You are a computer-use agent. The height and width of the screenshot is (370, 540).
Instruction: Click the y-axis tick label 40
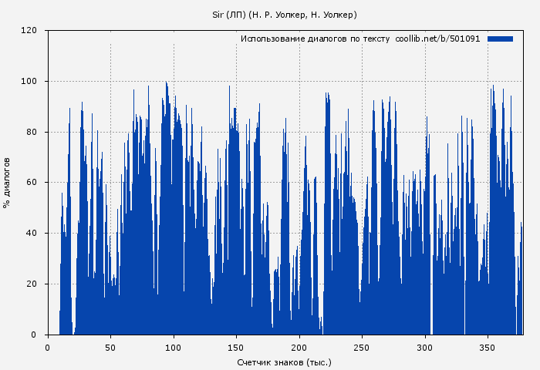click(32, 234)
